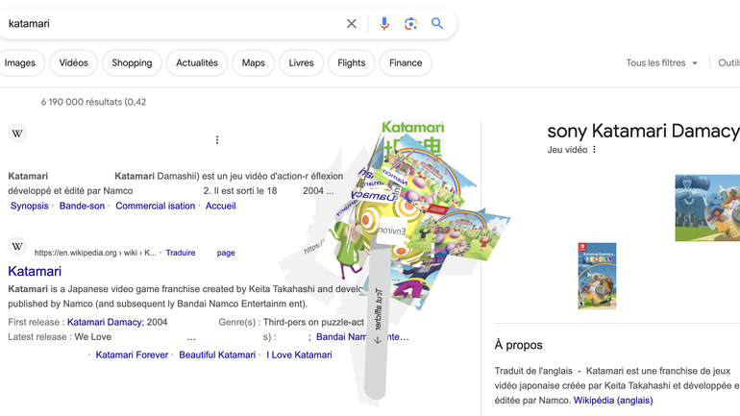Open the Vidéos results tab

pyautogui.click(x=73, y=63)
